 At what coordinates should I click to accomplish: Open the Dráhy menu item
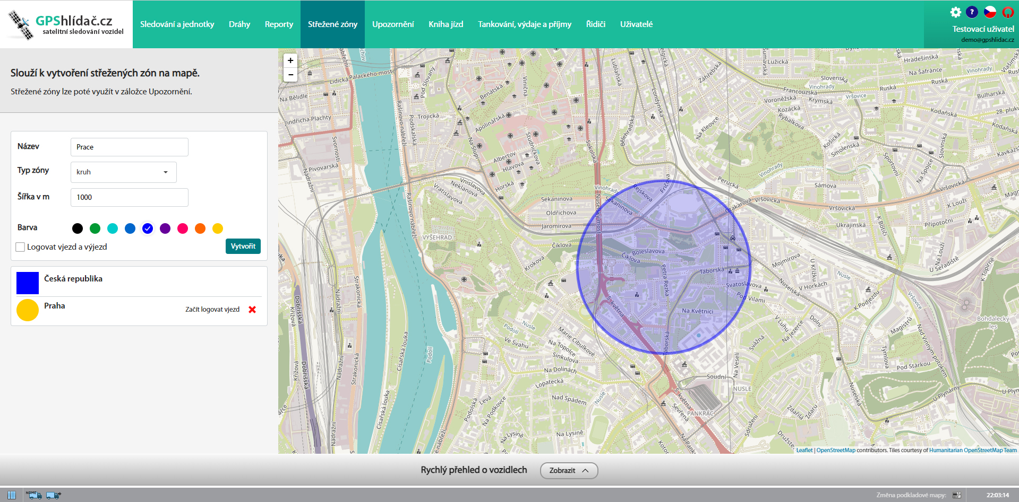coord(239,24)
